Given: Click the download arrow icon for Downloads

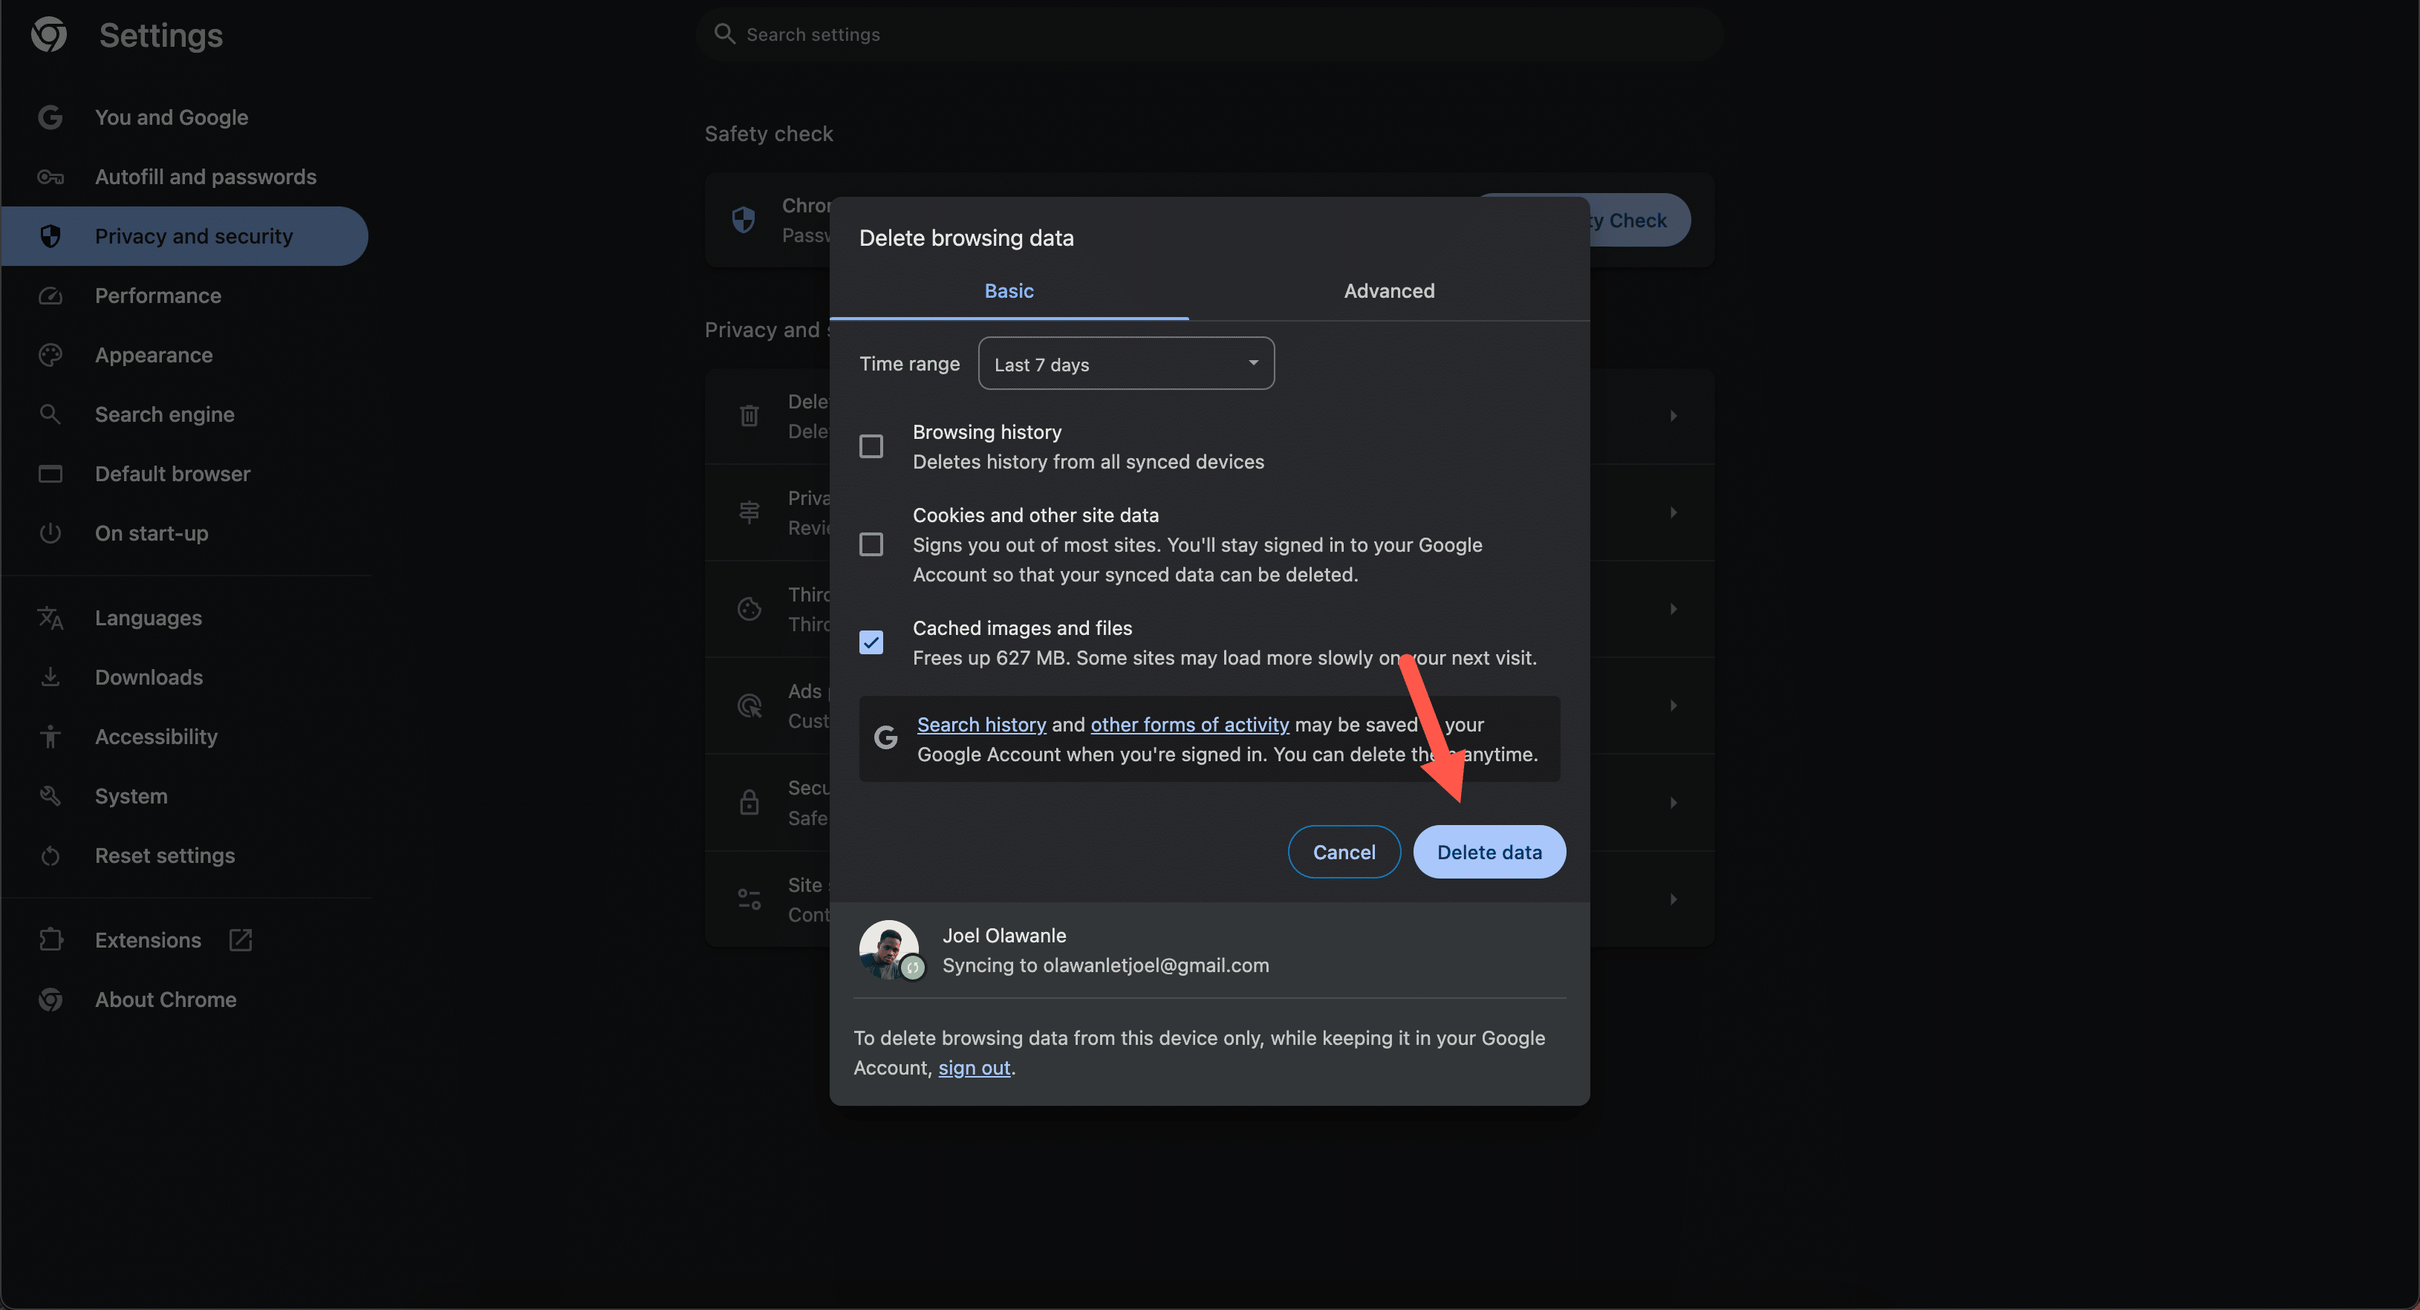Looking at the screenshot, I should click(50, 677).
